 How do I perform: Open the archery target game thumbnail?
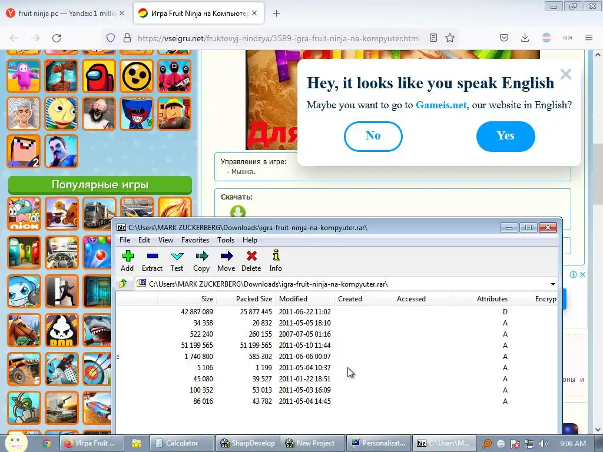click(x=97, y=369)
